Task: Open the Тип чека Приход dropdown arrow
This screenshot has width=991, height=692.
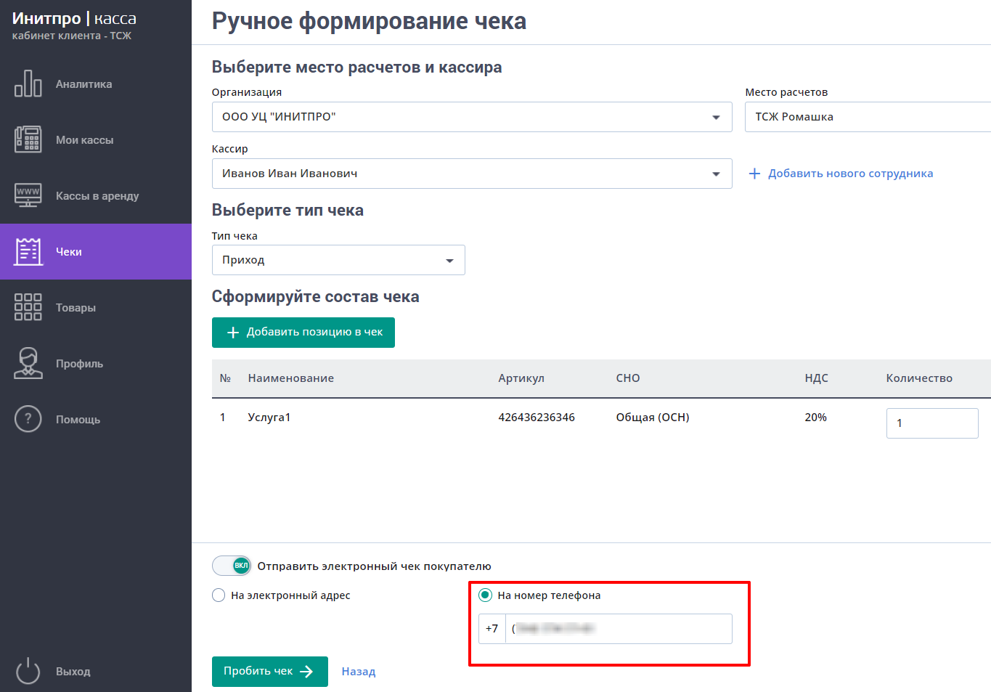Action: coord(449,261)
